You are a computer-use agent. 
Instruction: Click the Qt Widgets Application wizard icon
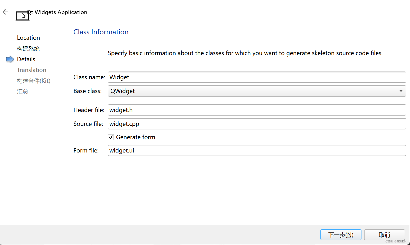pos(23,16)
